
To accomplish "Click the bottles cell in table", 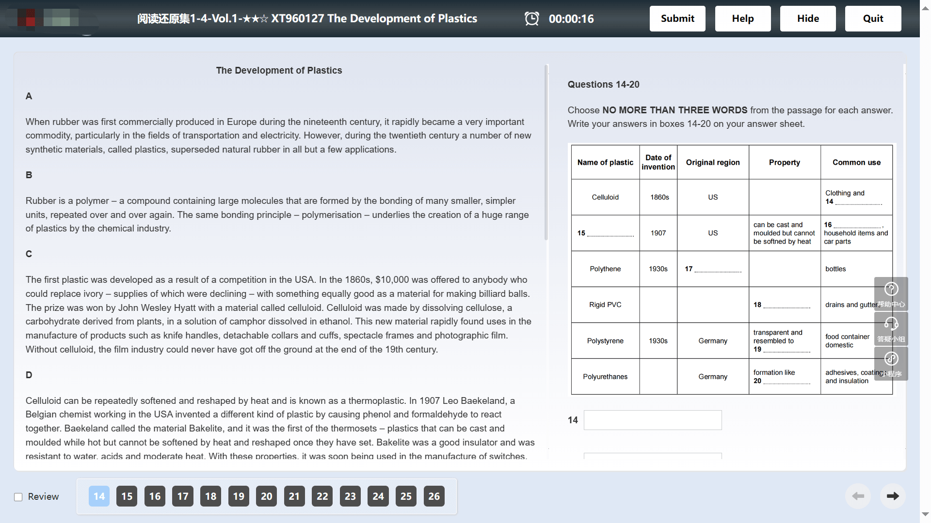I will 856,269.
